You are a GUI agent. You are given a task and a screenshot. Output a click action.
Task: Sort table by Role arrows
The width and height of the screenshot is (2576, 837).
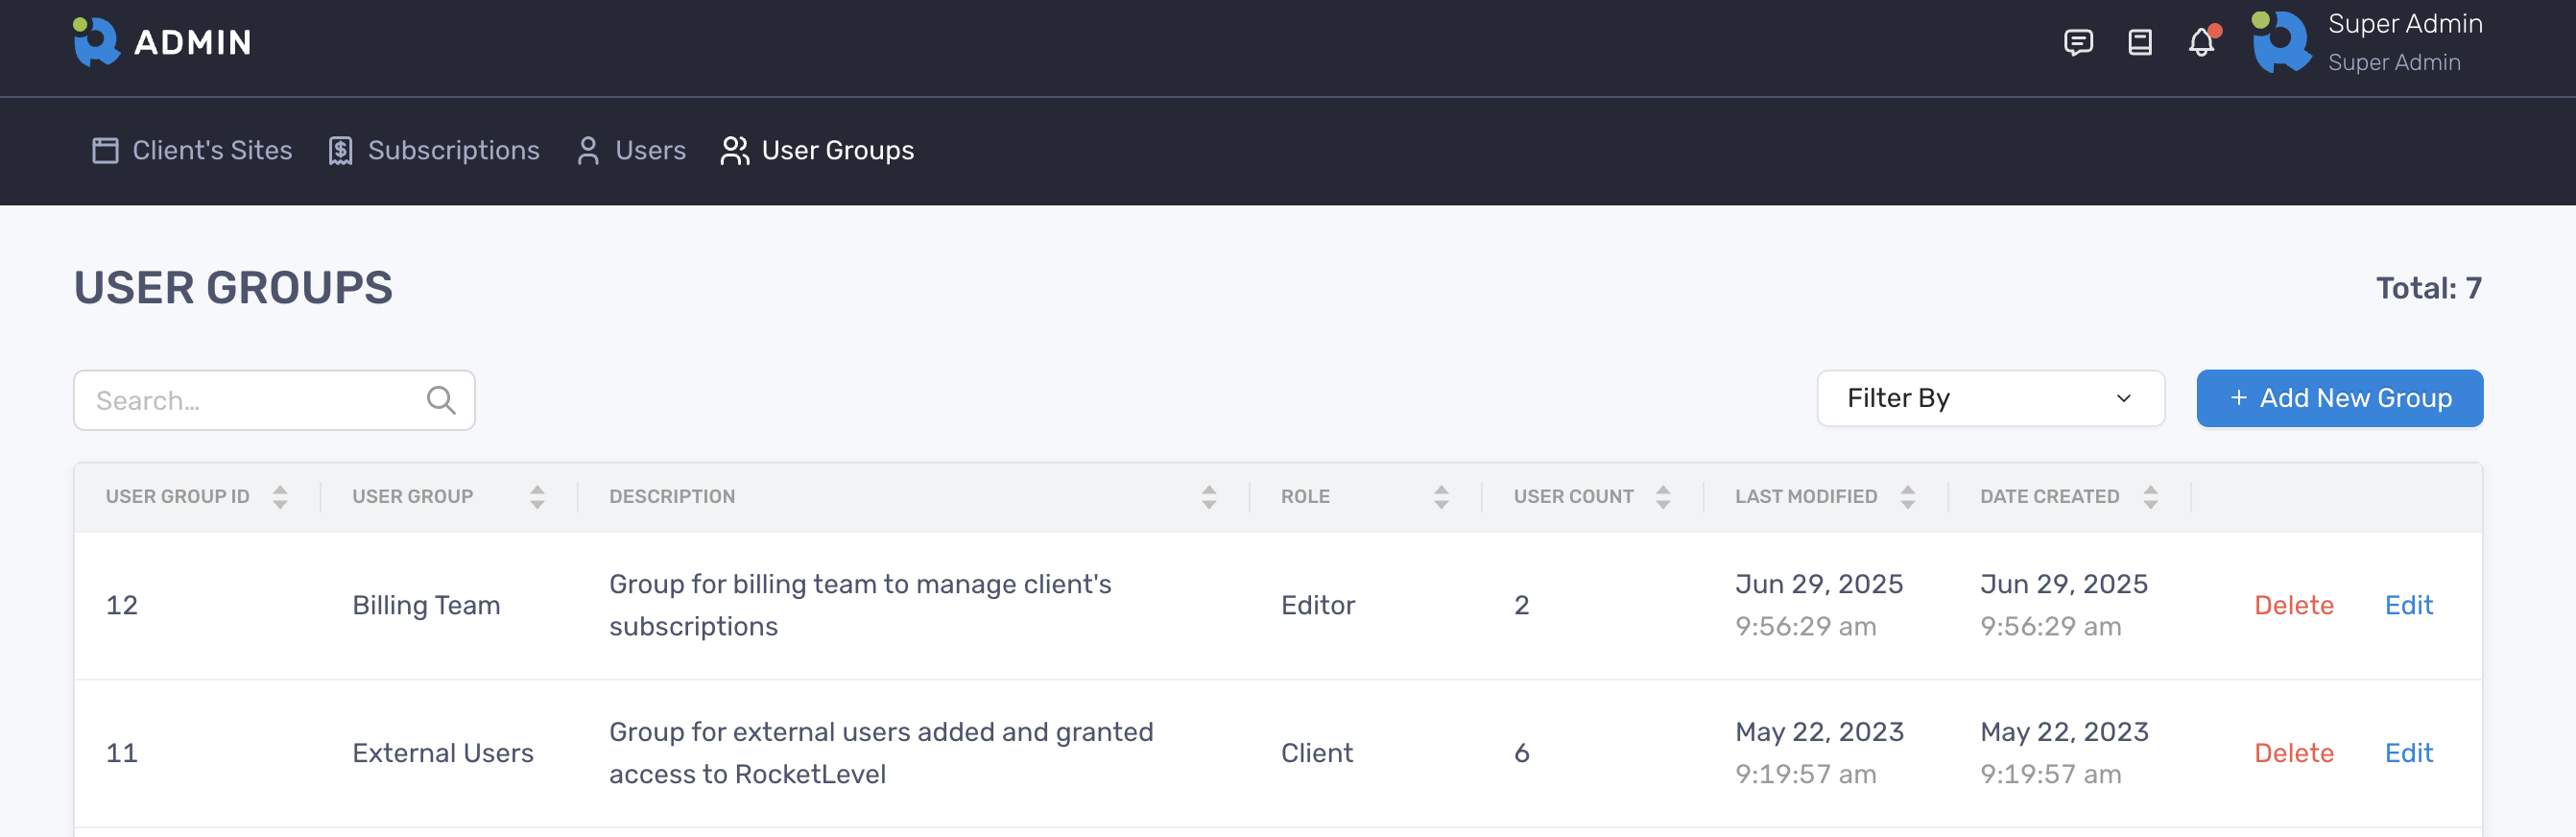pyautogui.click(x=1441, y=497)
